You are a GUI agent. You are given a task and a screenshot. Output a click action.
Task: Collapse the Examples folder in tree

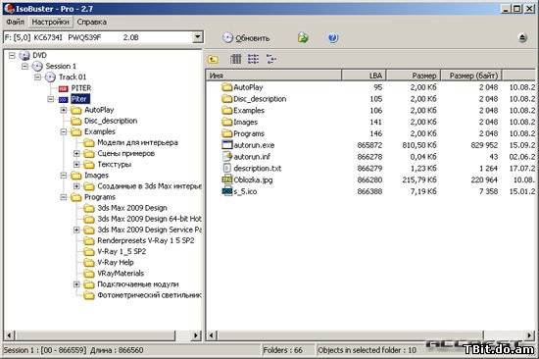pyautogui.click(x=64, y=131)
